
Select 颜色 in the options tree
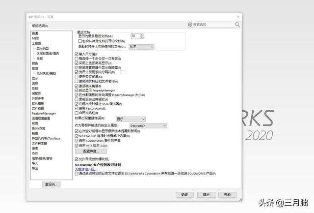point(35,63)
